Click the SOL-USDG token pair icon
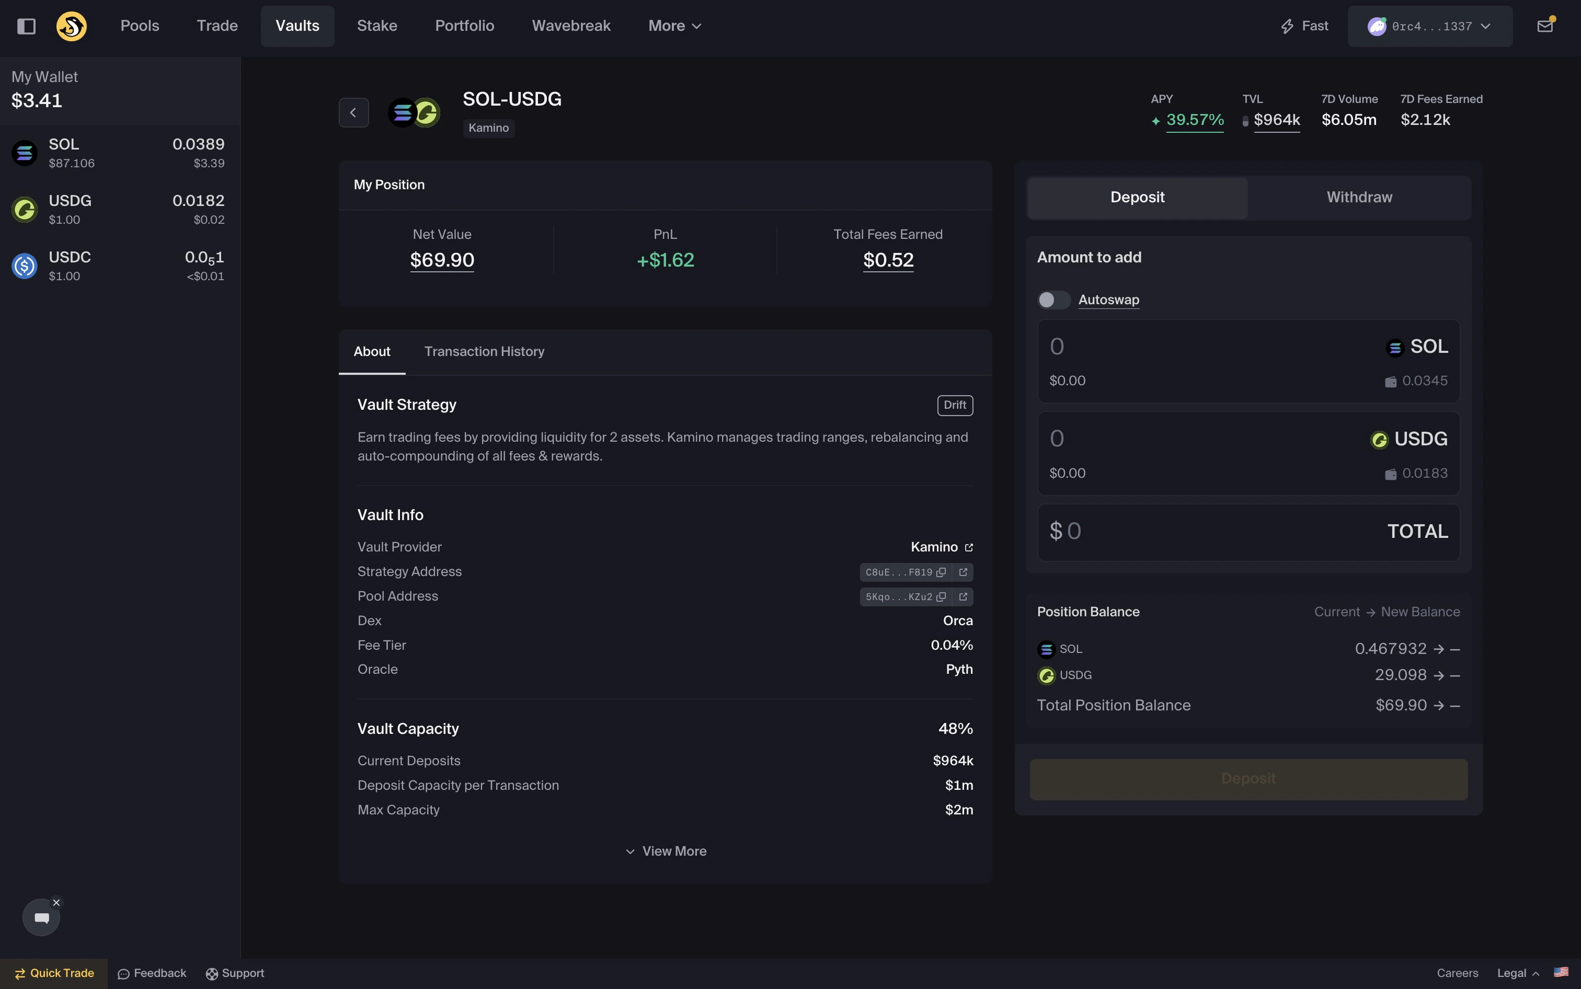 coord(414,112)
